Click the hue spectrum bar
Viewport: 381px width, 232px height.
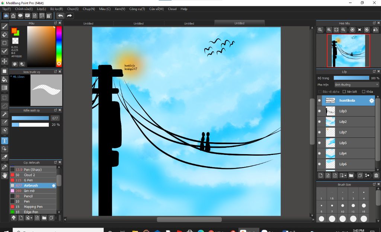[59, 47]
